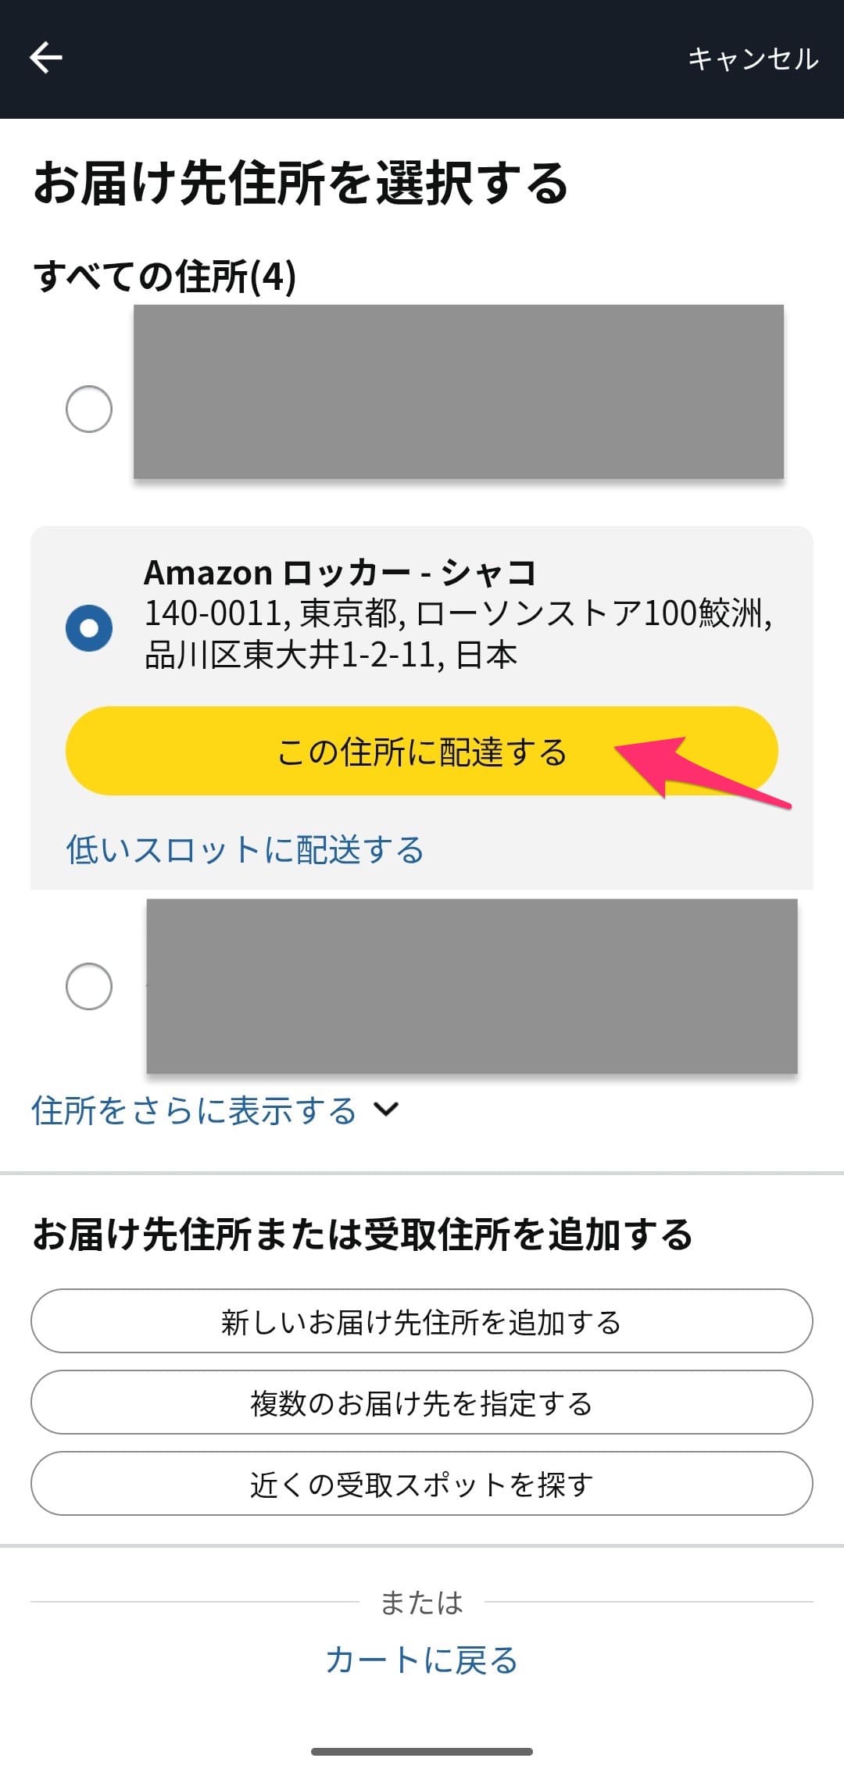Tap the pink arrow pointing at delivery button
Image resolution: width=844 pixels, height=1776 pixels.
click(x=703, y=770)
